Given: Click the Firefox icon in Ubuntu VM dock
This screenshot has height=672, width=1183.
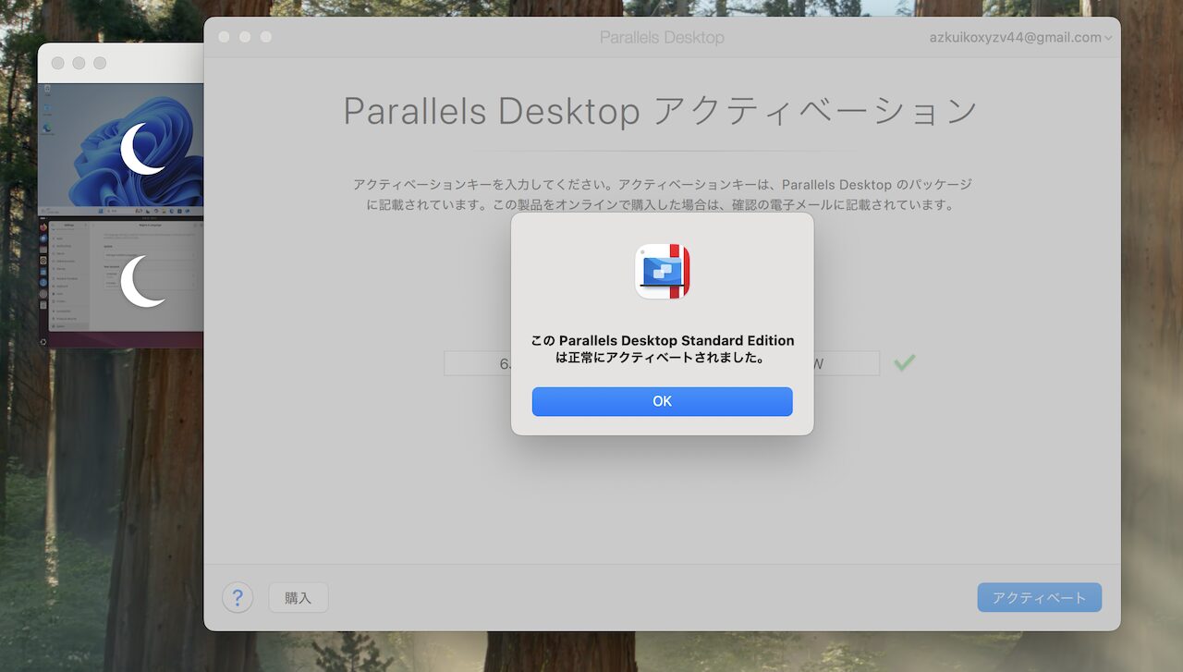Looking at the screenshot, I should 43,227.
